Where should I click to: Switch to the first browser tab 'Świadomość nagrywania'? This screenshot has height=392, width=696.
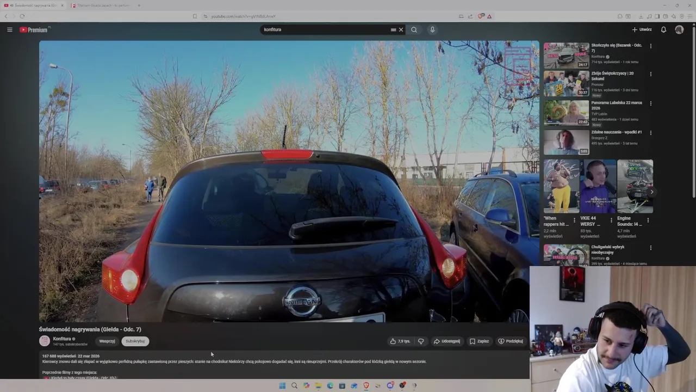pos(34,5)
